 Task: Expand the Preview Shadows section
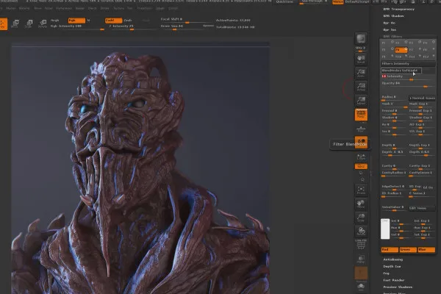398,287
